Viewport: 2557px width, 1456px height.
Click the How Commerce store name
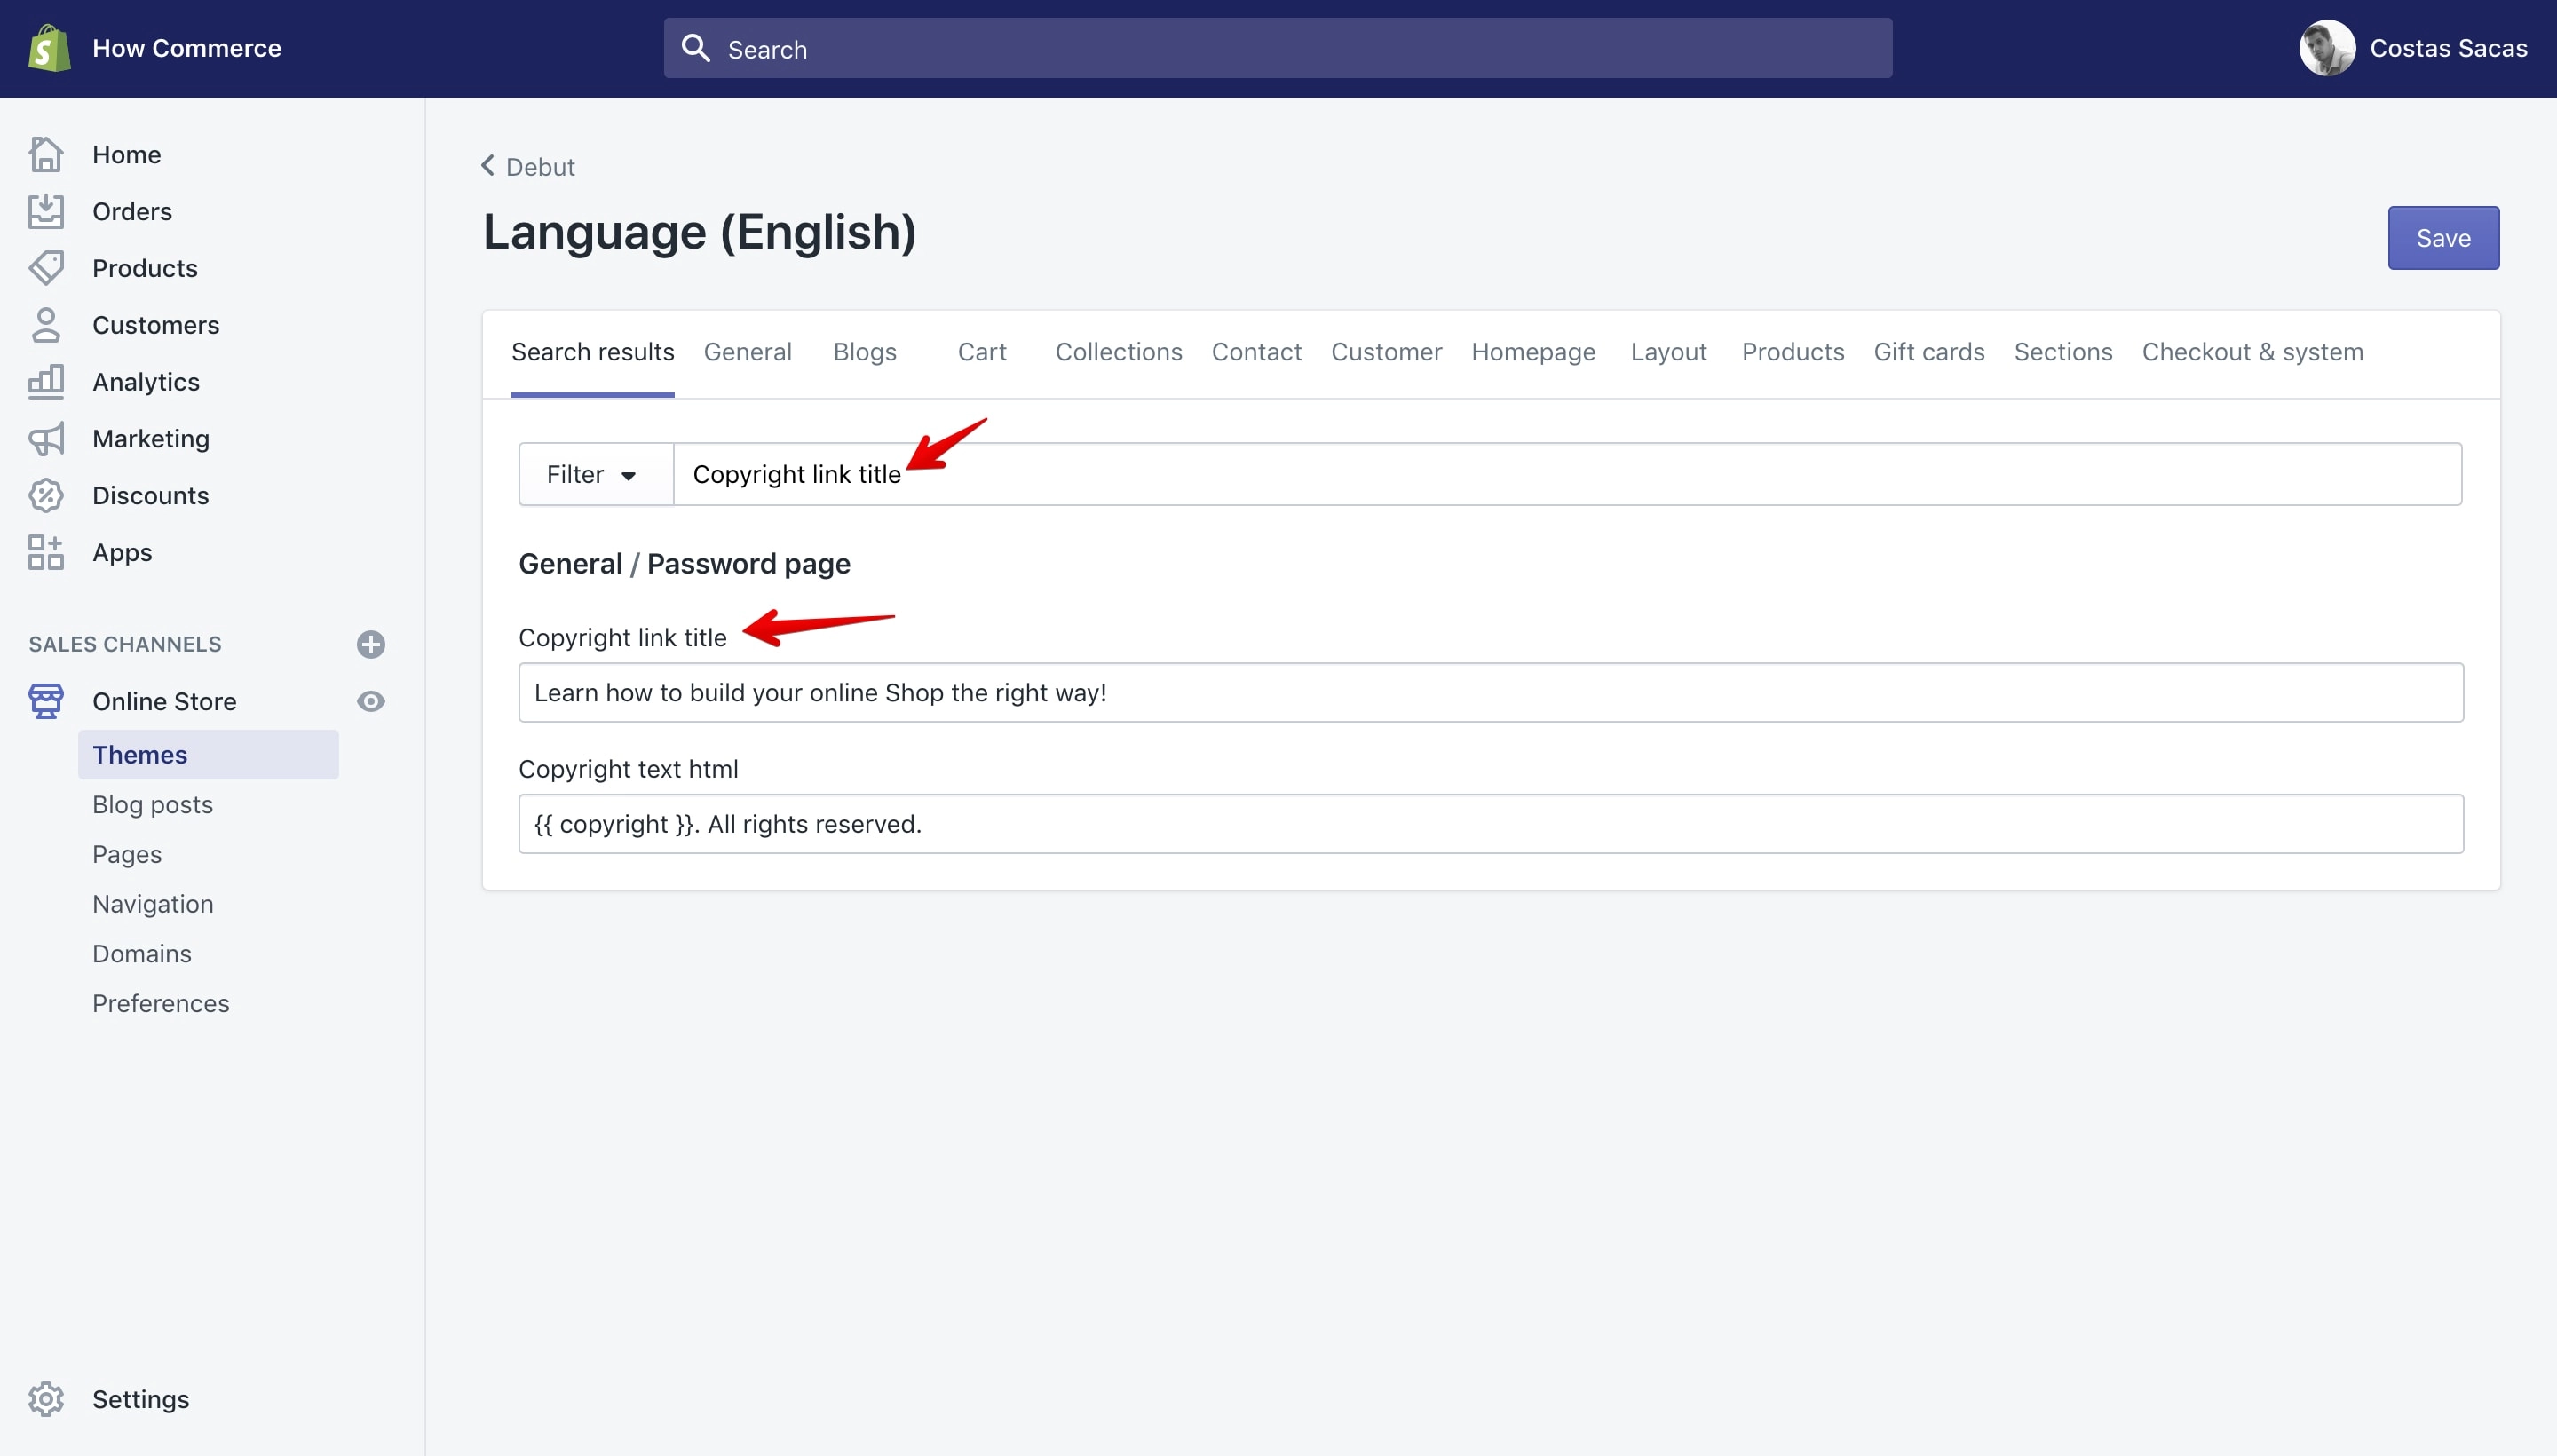(186, 48)
